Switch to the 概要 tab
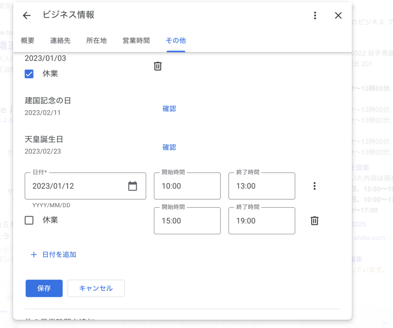Image resolution: width=393 pixels, height=328 pixels. pos(28,41)
